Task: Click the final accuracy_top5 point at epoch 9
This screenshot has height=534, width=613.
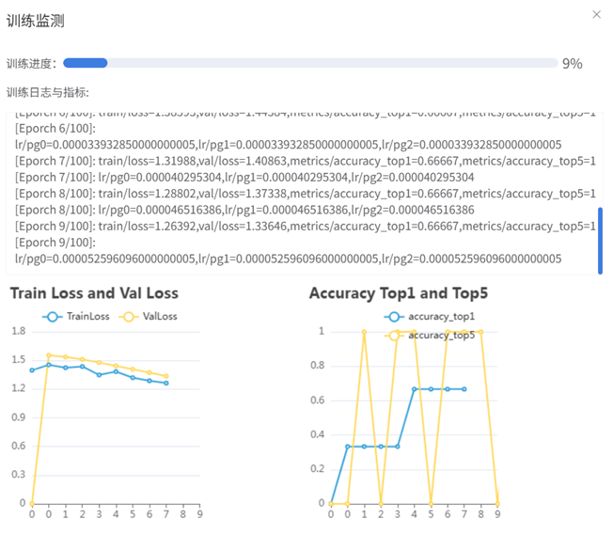Action: pos(497,503)
